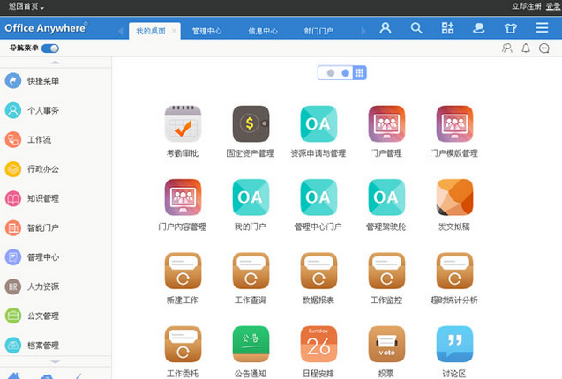
Task: Close the 我的桌面 tab
Action: [174, 31]
